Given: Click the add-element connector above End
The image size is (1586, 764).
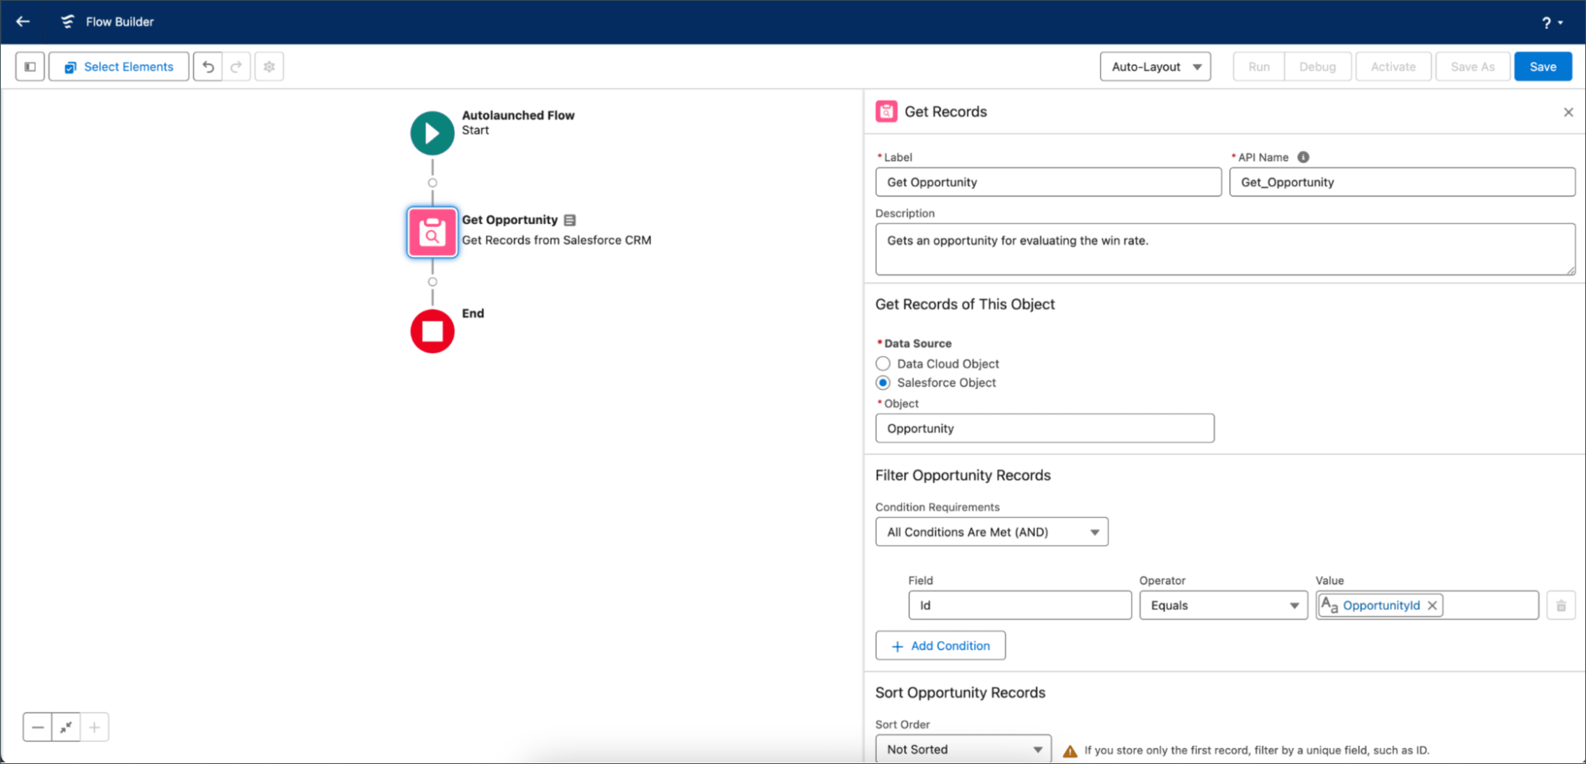Looking at the screenshot, I should pos(432,282).
